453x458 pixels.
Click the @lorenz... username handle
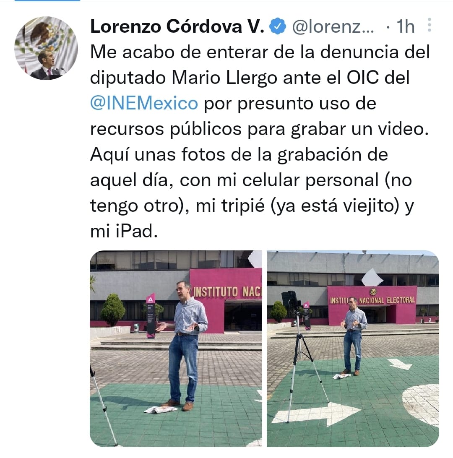pos(333,26)
